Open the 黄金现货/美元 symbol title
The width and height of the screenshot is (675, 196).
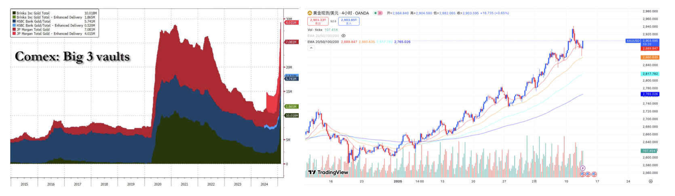[341, 13]
